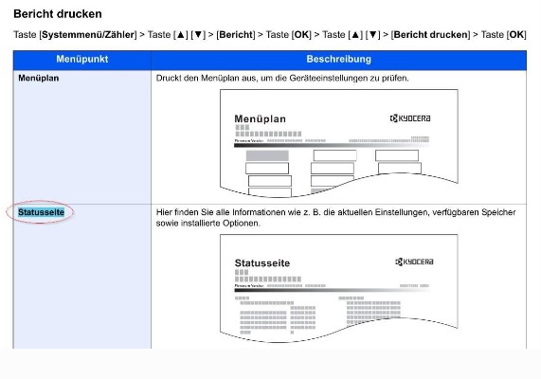Click the bold [Systemmenü/Zähler] key text
This screenshot has width=541, height=379.
click(x=88, y=35)
